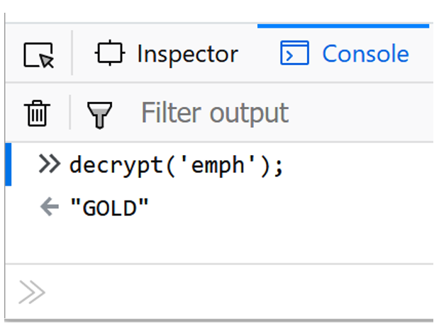Click the "GOLD" result string
Image resolution: width=439 pixels, height=328 pixels.
click(109, 208)
